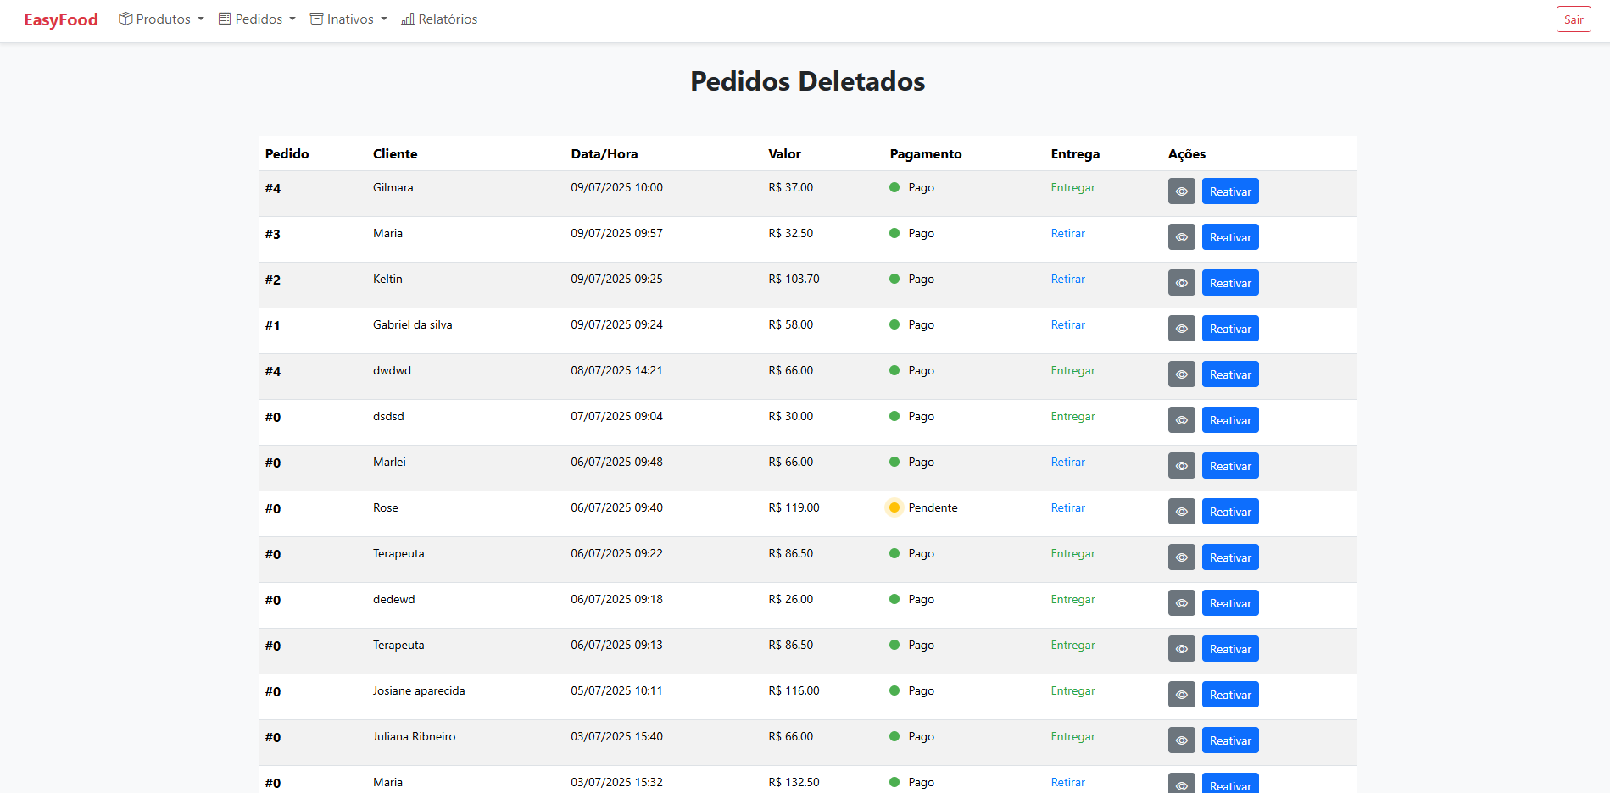Image resolution: width=1610 pixels, height=793 pixels.
Task: Select date 05/07/2025 10:11
Action: tap(616, 690)
